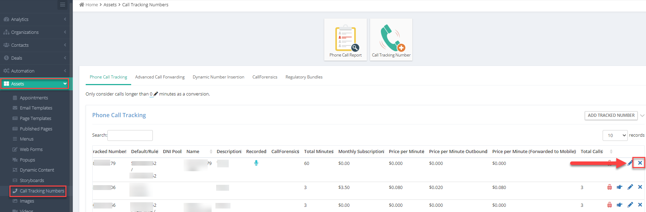Click the Deals dollar icon in sidebar
Viewport: 646px width, 212px height.
click(6, 58)
